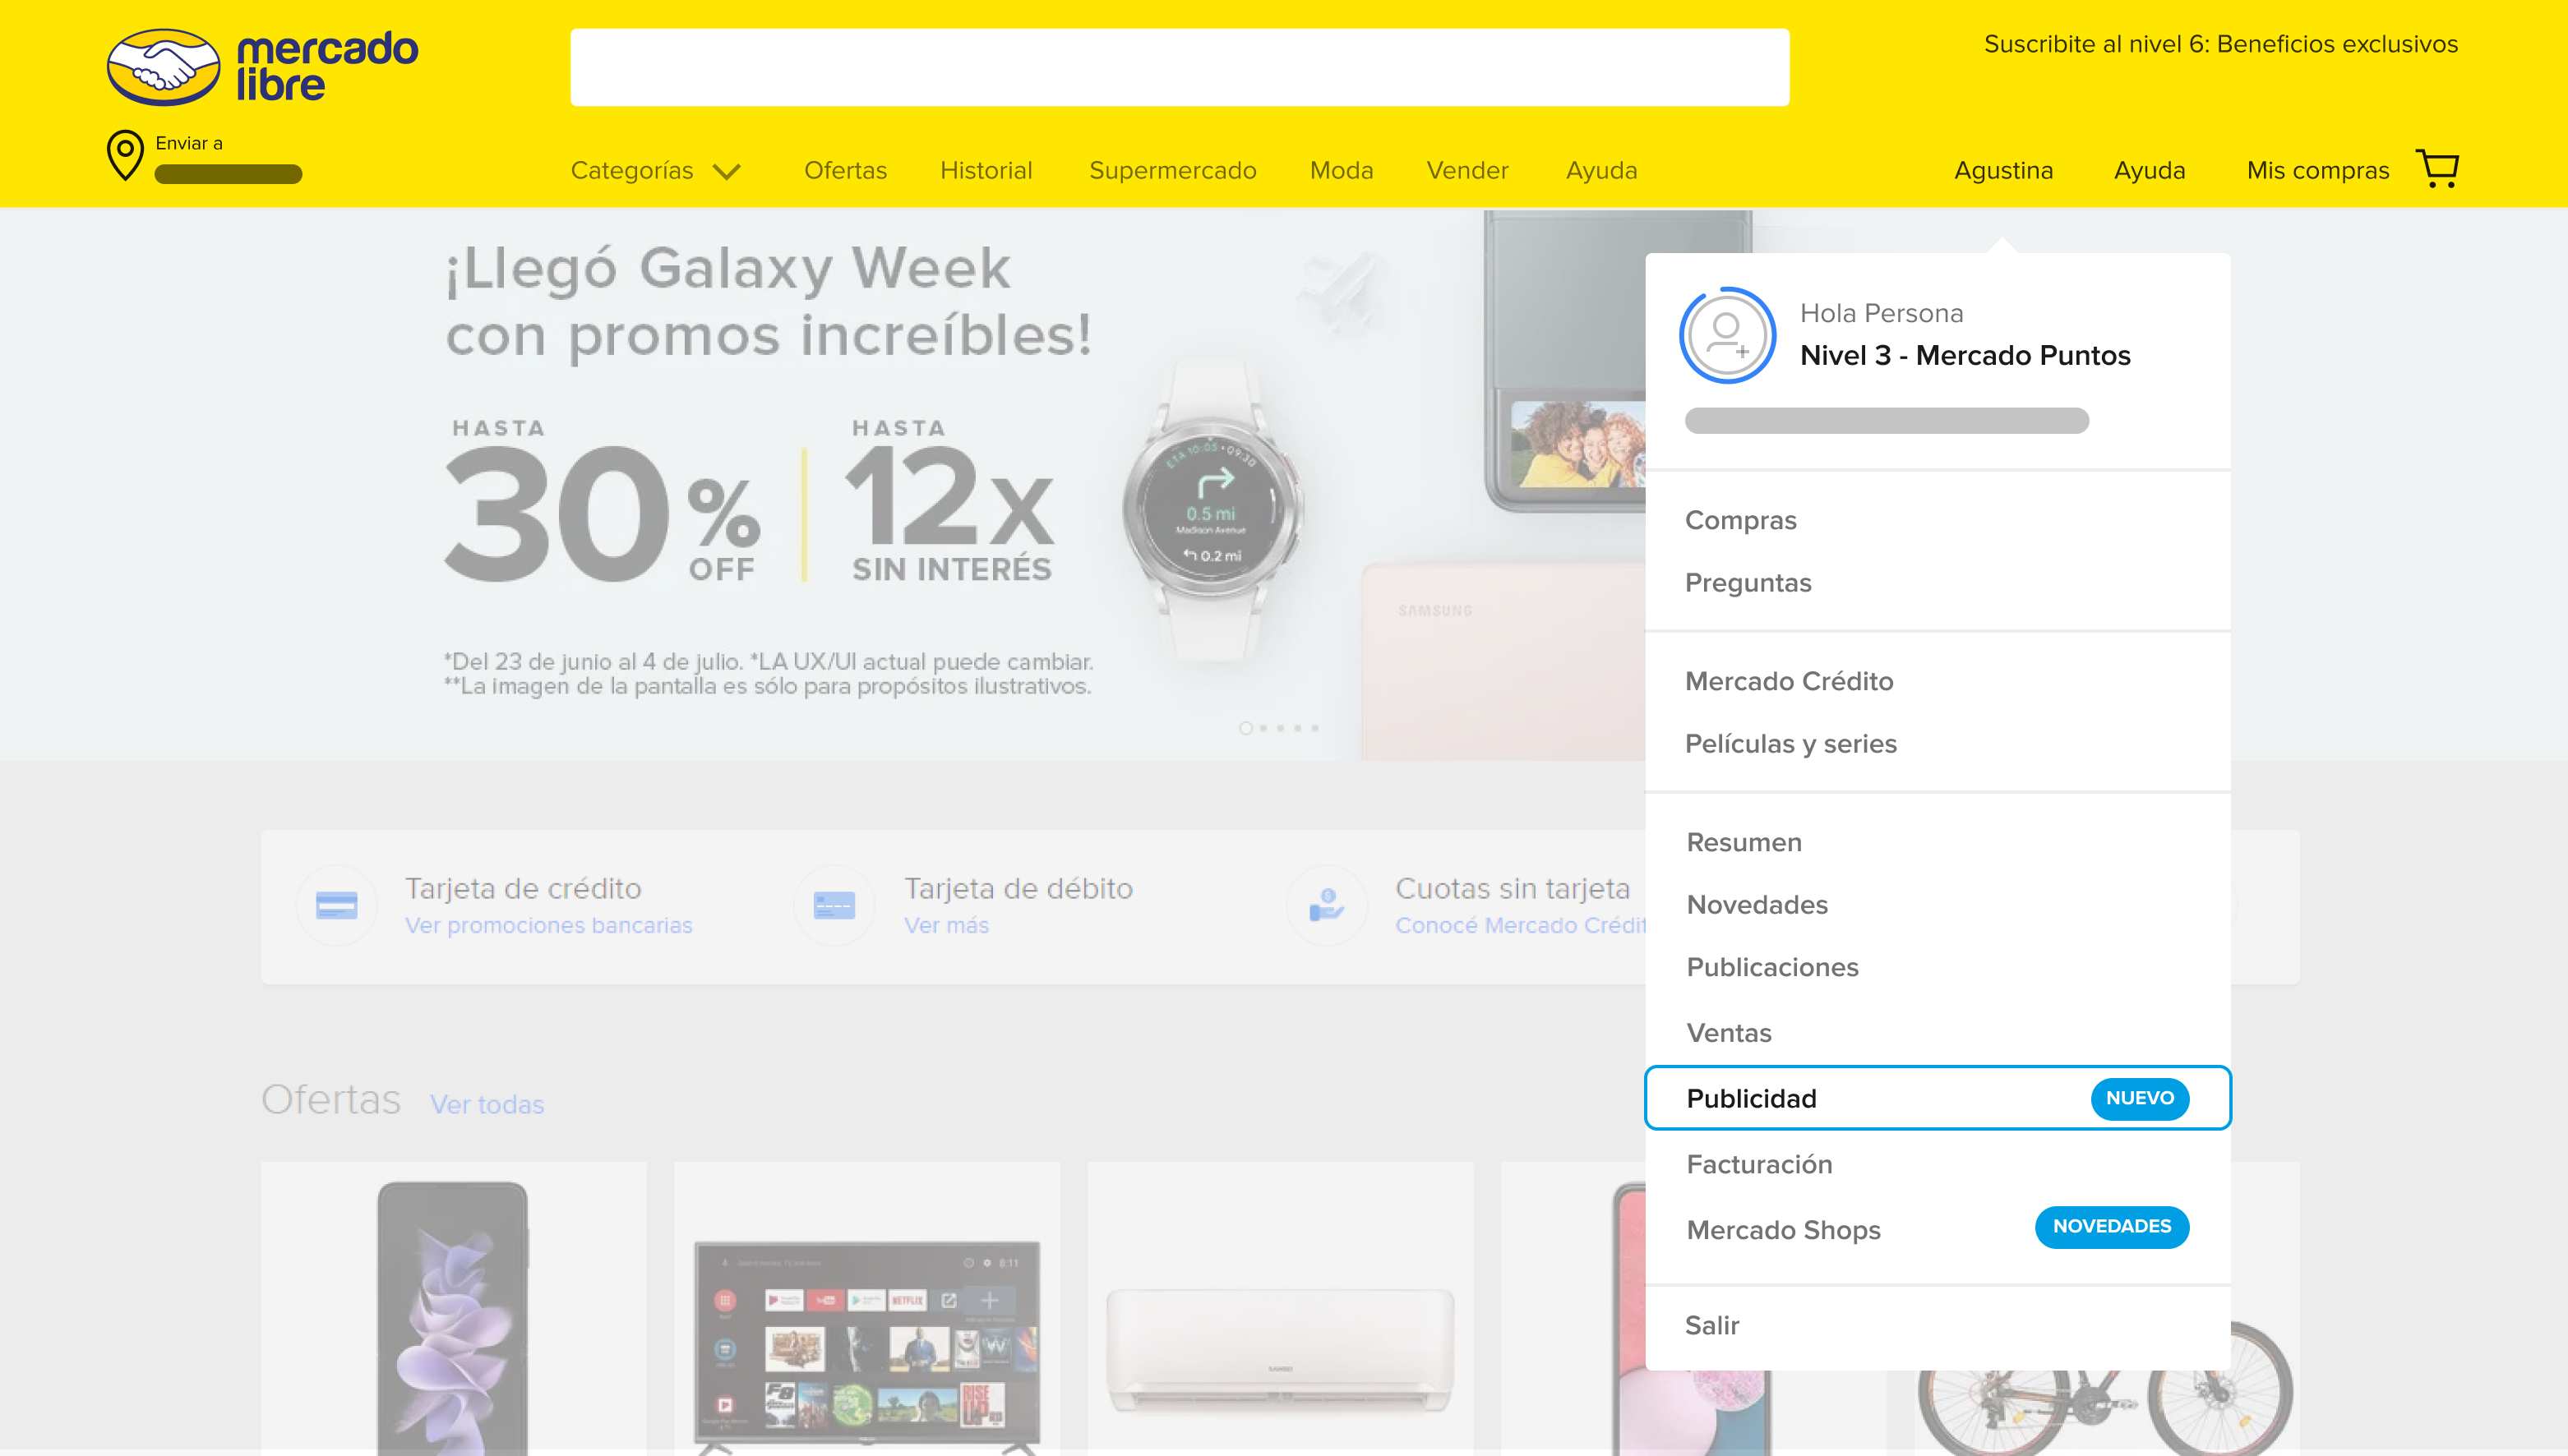The height and width of the screenshot is (1456, 2568).
Task: Click into the search input field
Action: tap(1180, 67)
